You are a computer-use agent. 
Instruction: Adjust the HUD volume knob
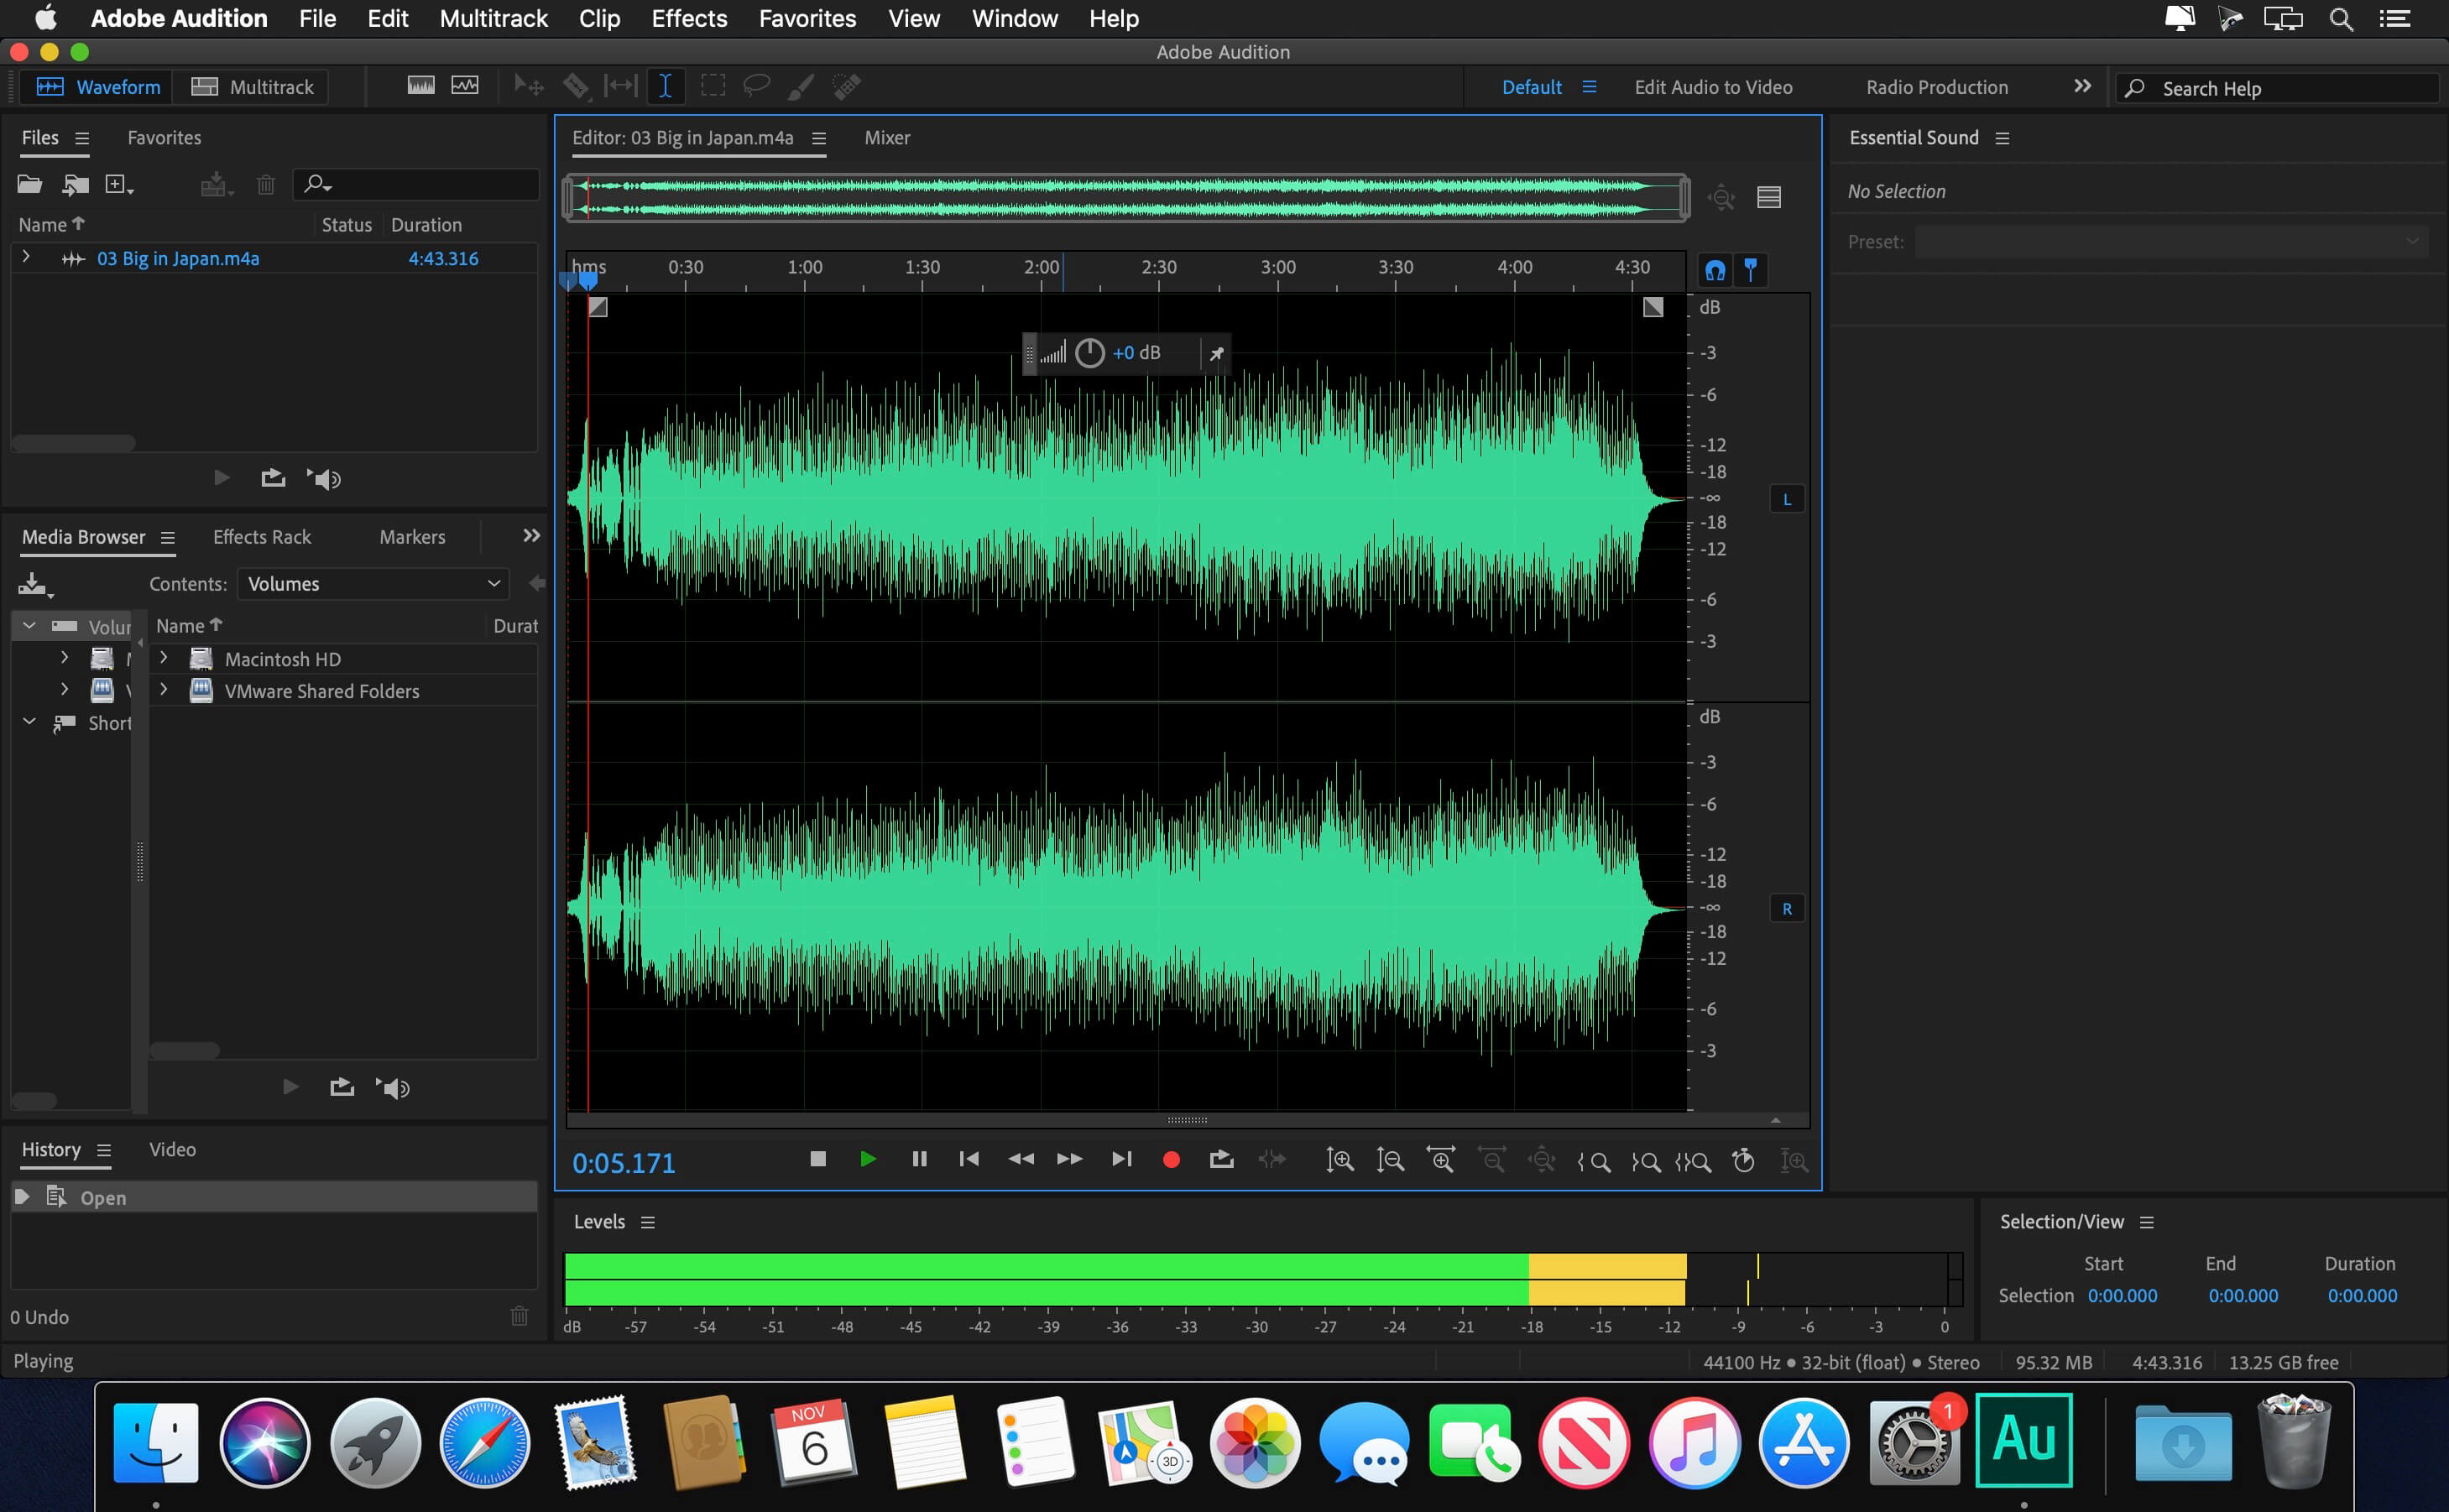pos(1089,353)
